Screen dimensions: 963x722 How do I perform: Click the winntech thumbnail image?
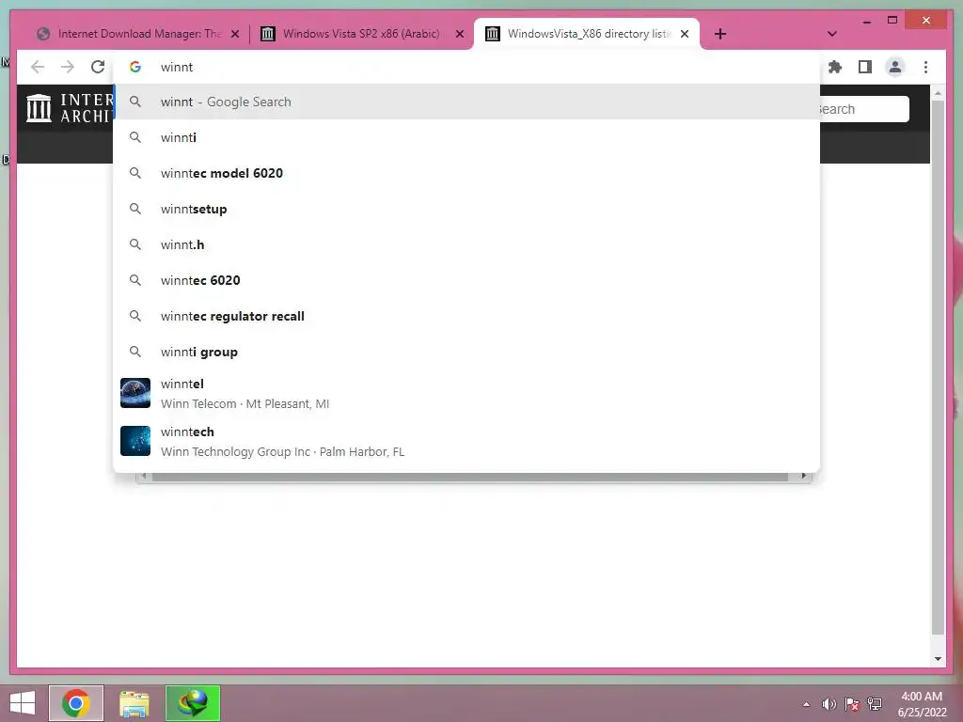135,441
